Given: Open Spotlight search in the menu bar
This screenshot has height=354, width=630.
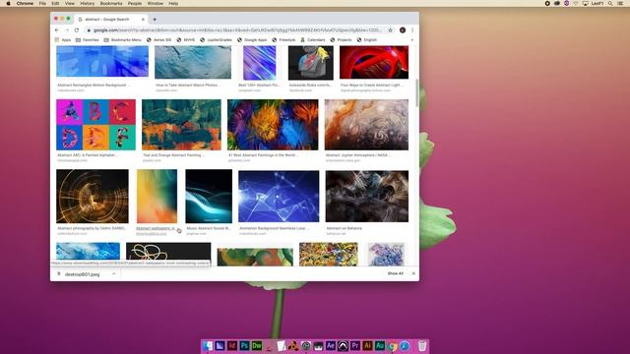Looking at the screenshot, I should [610, 3].
